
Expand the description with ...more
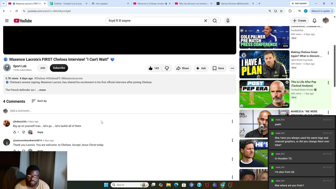(x=41, y=90)
